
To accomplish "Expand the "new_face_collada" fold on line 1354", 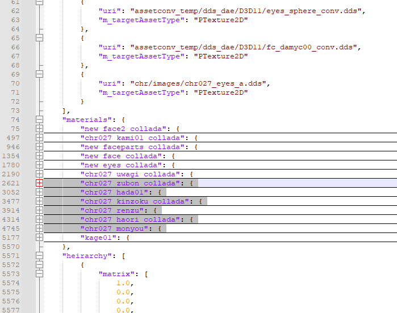I will coord(39,156).
